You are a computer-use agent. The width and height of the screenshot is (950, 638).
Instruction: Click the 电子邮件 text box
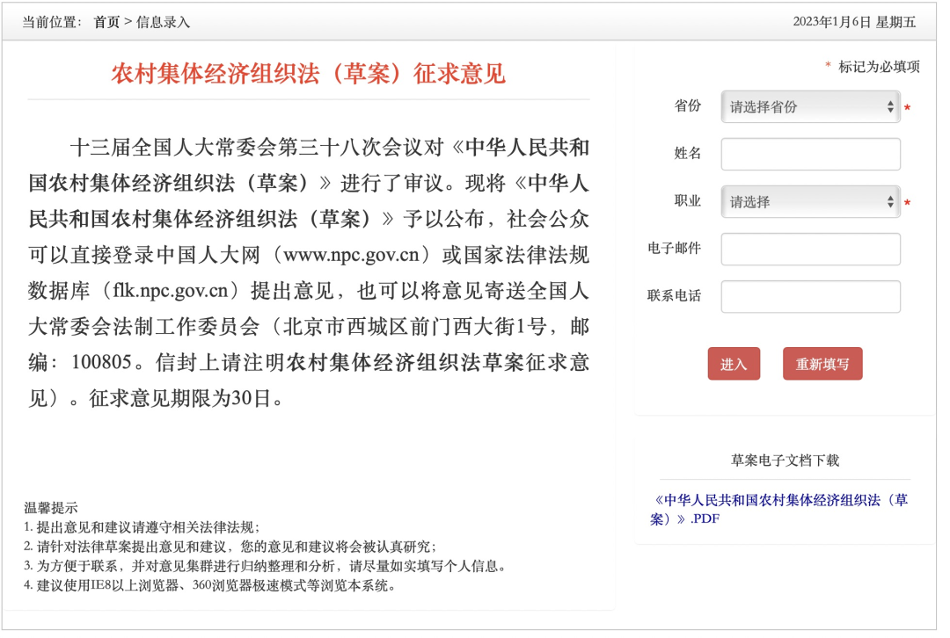tap(810, 250)
